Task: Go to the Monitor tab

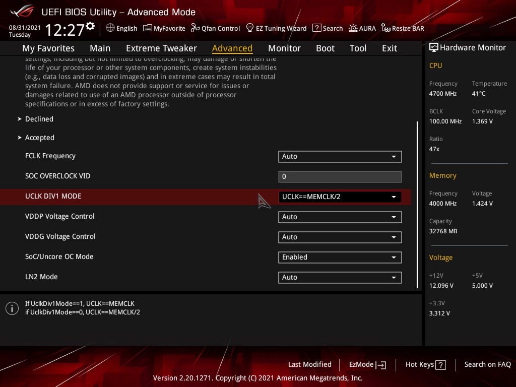Action: 284,48
